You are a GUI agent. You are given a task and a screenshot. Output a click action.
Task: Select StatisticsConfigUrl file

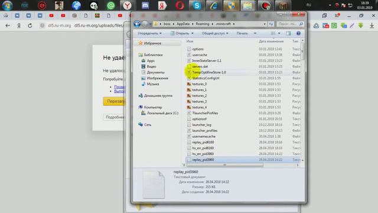pyautogui.click(x=206, y=78)
